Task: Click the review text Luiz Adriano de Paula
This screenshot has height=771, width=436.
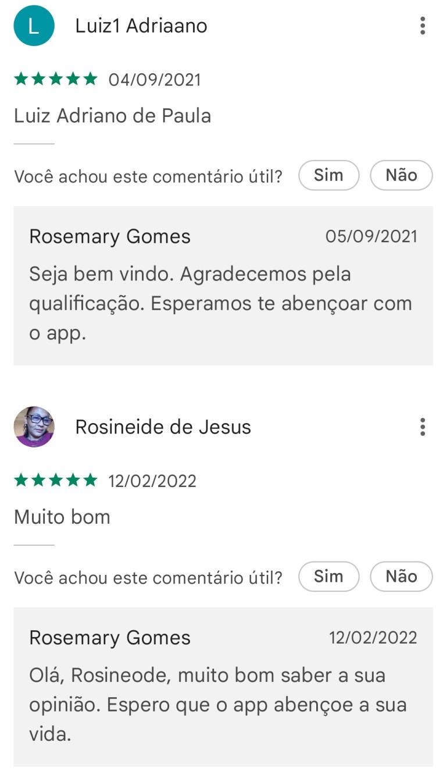Action: pyautogui.click(x=112, y=116)
